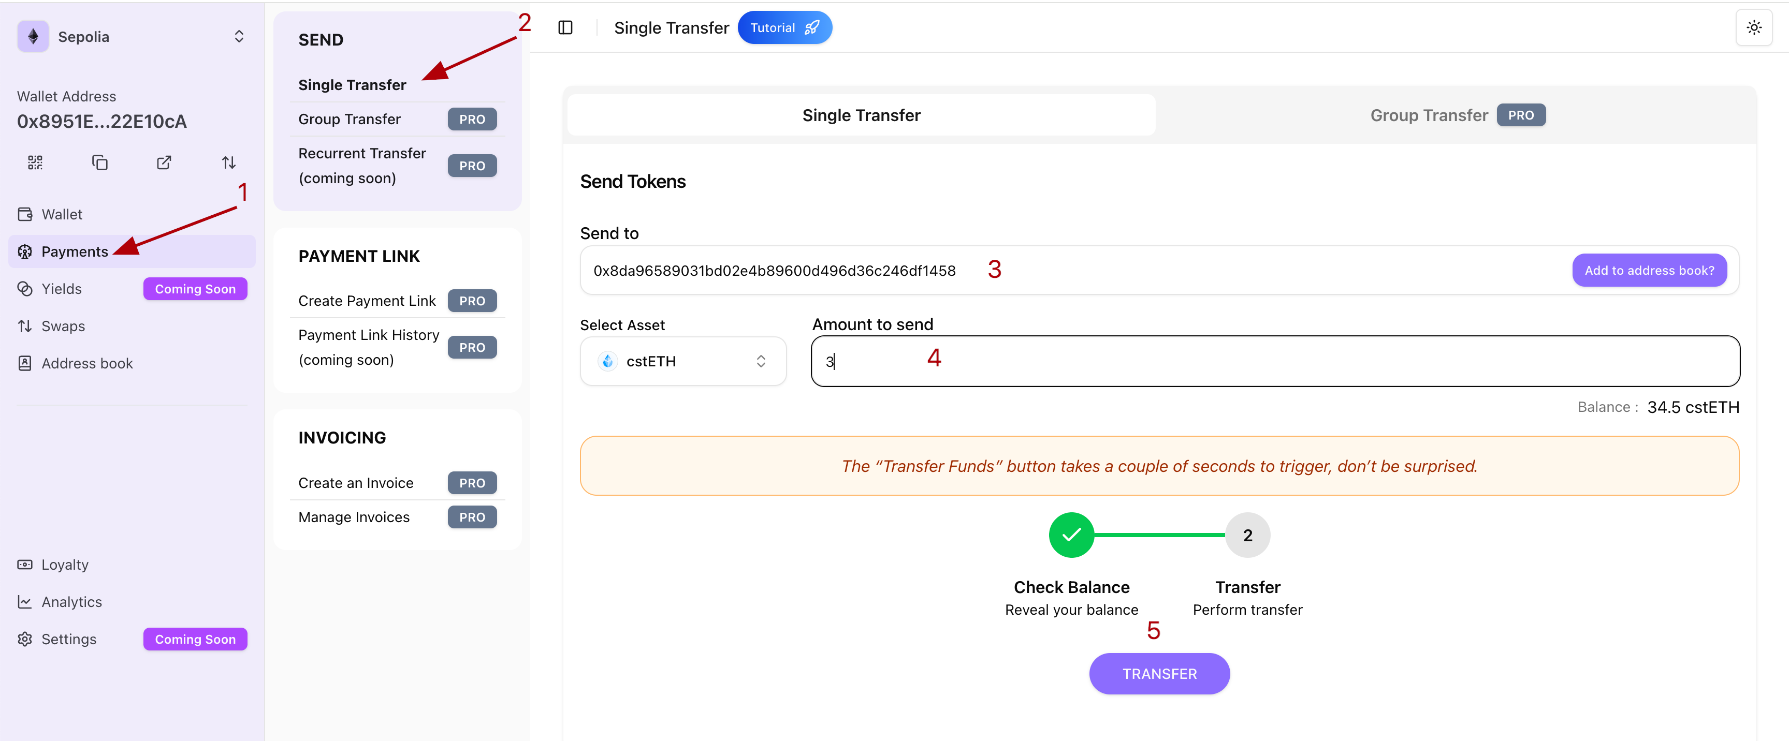Select Address book in sidebar menu
This screenshot has height=741, width=1789.
[87, 363]
